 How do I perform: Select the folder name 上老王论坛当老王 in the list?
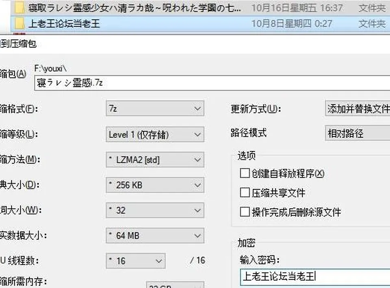(64, 24)
